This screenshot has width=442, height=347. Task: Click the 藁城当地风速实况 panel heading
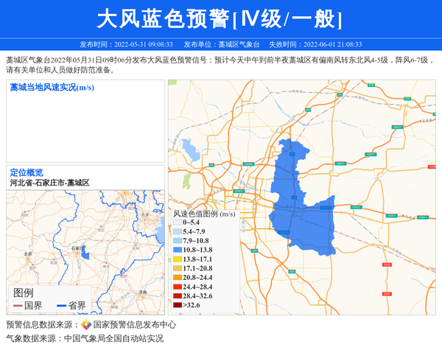pos(52,88)
